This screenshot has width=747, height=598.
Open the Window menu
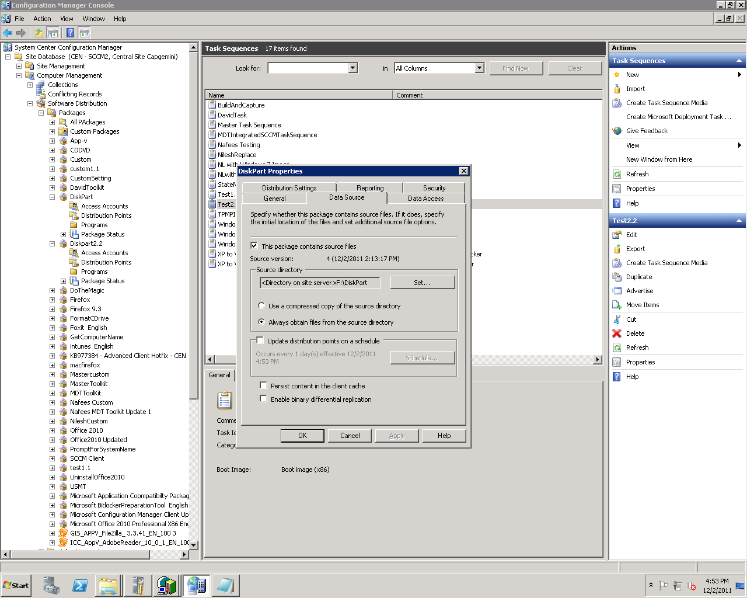point(93,19)
